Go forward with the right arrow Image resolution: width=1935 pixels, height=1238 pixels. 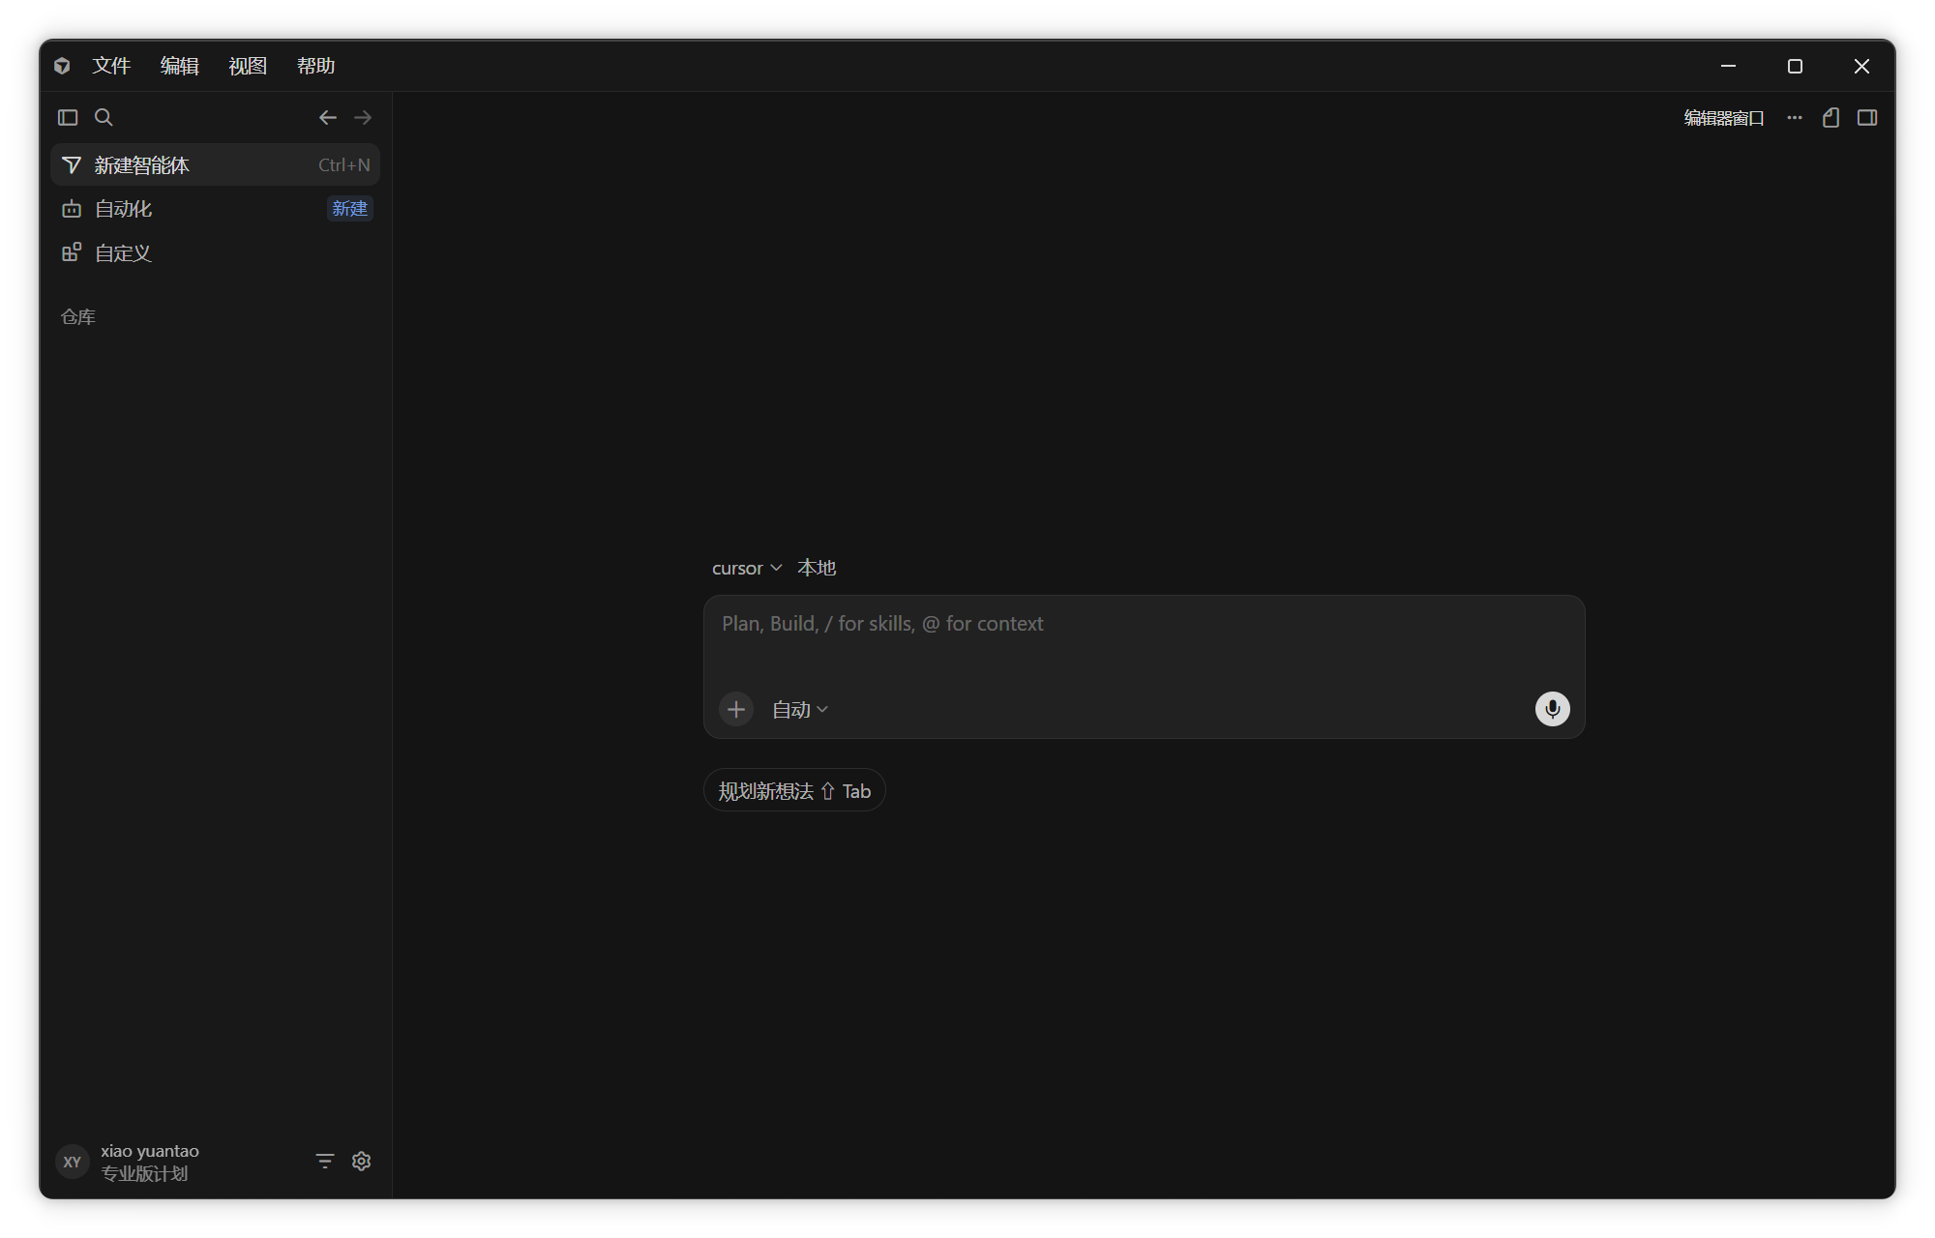[363, 117]
